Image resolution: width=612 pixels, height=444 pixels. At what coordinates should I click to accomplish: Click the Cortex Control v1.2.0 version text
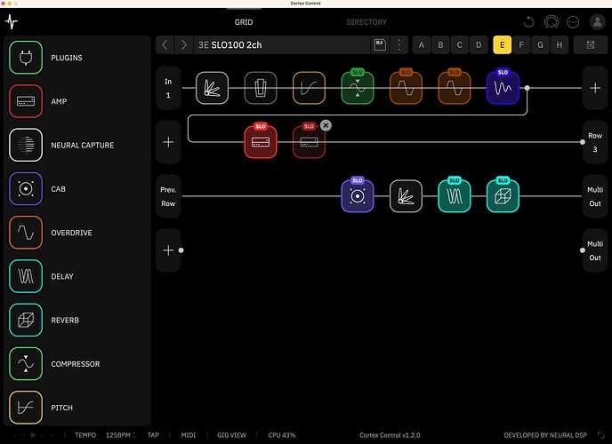(x=390, y=435)
